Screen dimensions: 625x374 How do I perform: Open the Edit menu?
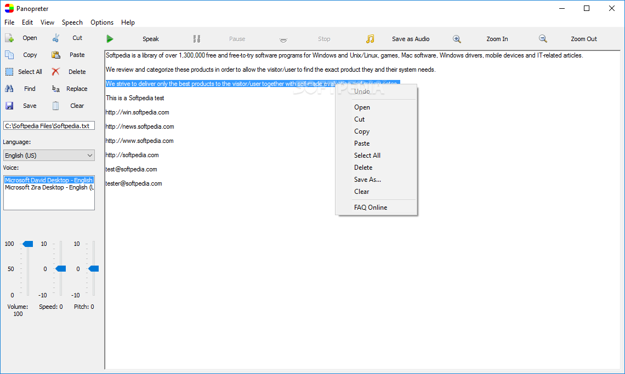(x=27, y=22)
